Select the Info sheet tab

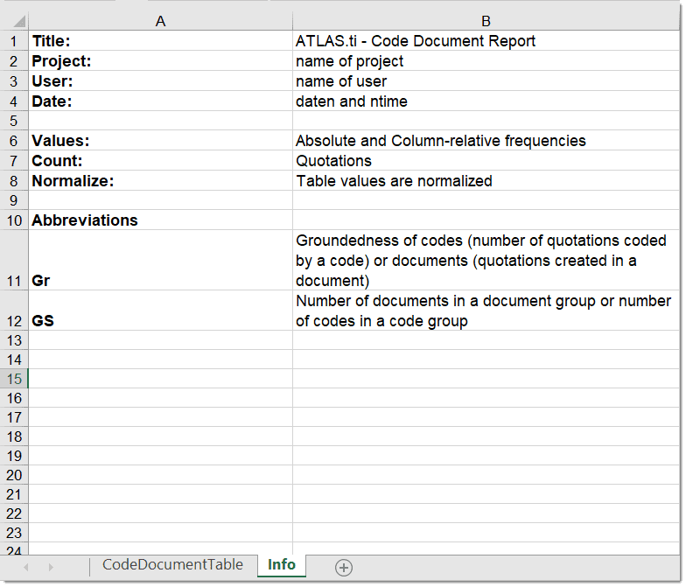(x=282, y=565)
